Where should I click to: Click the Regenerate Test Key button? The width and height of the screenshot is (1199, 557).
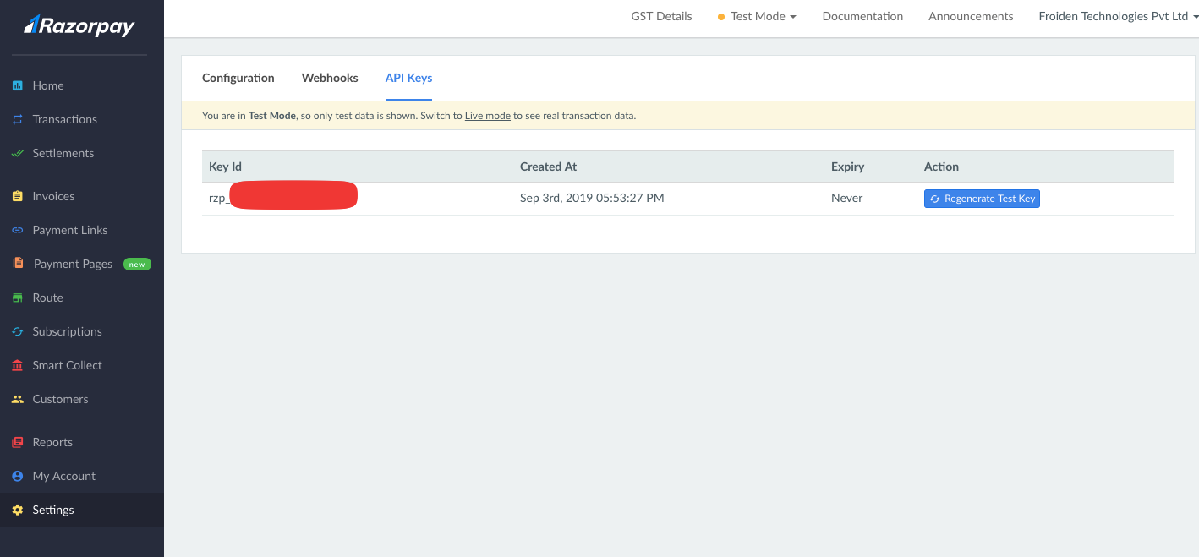[x=982, y=199]
